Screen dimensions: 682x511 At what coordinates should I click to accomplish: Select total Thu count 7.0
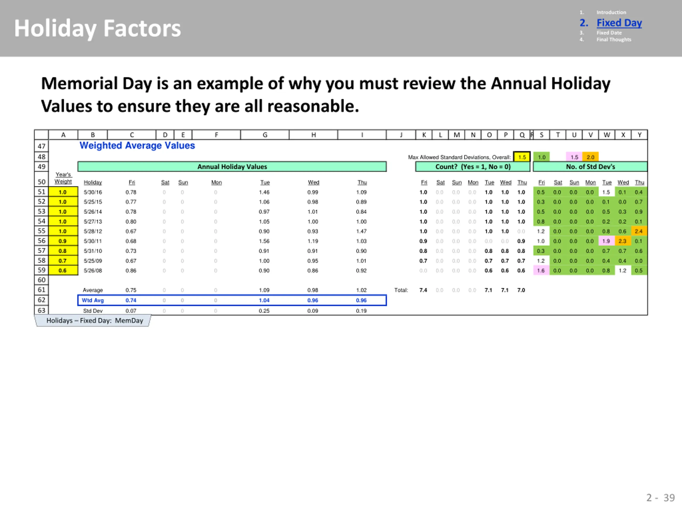click(521, 290)
